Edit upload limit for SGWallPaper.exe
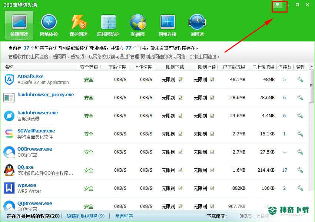The image size is (315, 222). (212, 134)
